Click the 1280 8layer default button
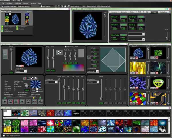Screen dimensions: 172x138 coord(103,6)
